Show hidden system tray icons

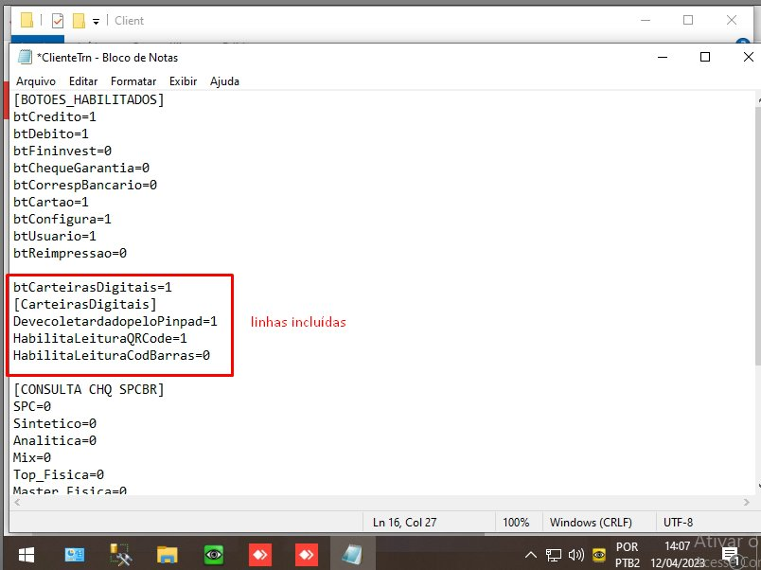[532, 555]
